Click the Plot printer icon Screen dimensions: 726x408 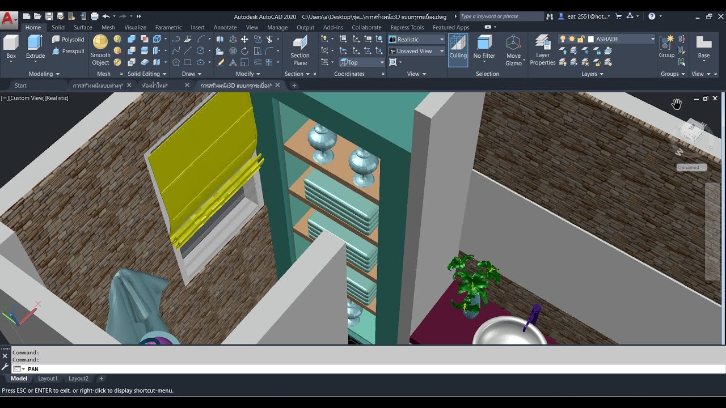pos(94,16)
